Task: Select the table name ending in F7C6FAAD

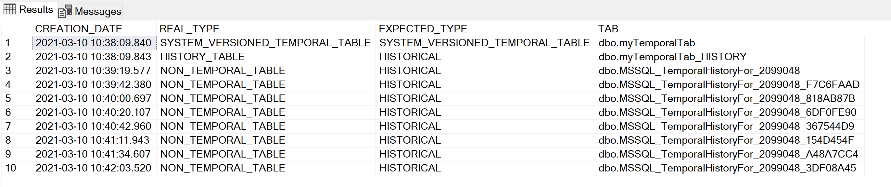Action: [729, 85]
